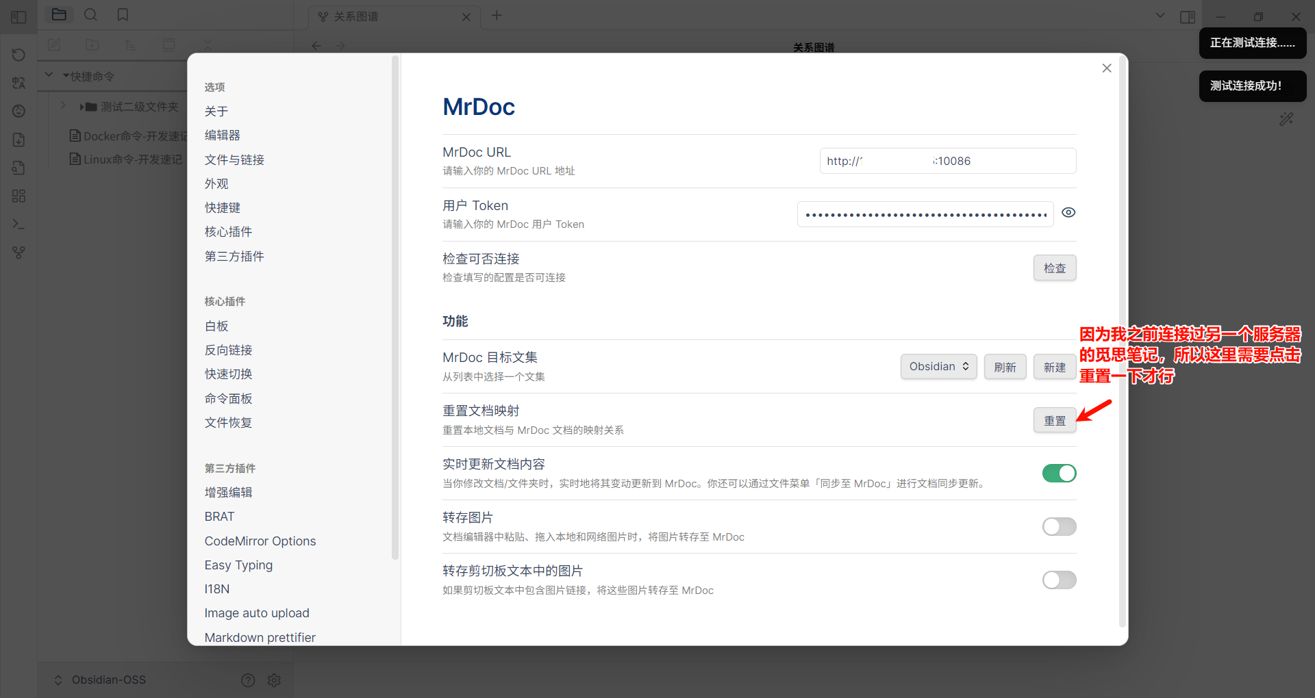This screenshot has height=698, width=1315.
Task: Select the 关系图谱 tab
Action: point(394,16)
